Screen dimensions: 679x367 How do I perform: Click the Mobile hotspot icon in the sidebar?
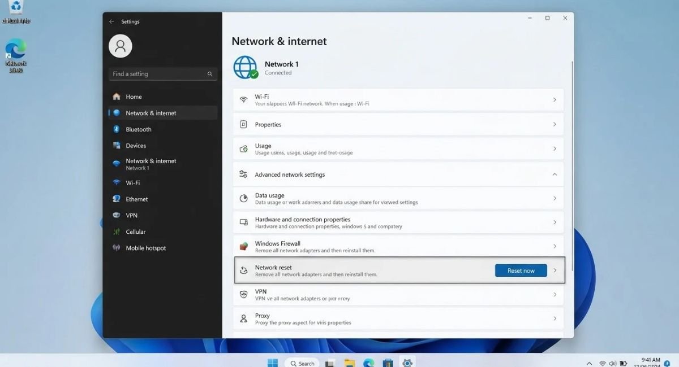click(117, 248)
